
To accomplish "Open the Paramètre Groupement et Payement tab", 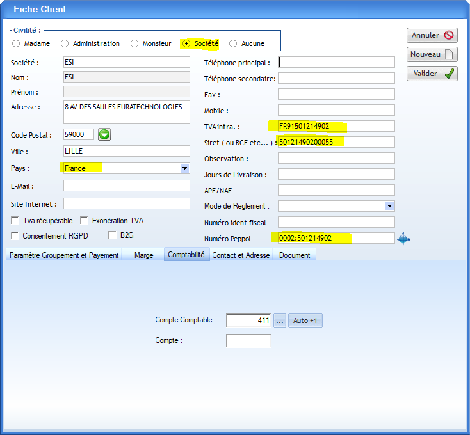I will tap(64, 255).
